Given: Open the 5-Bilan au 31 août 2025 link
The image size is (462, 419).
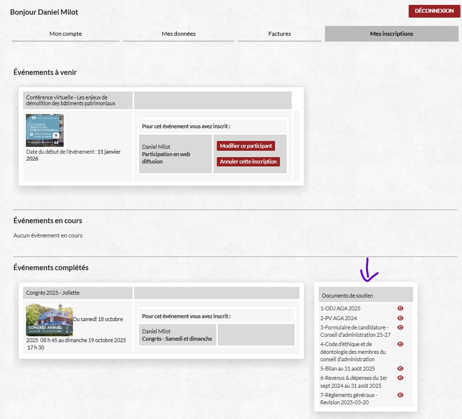Looking at the screenshot, I should [347, 369].
